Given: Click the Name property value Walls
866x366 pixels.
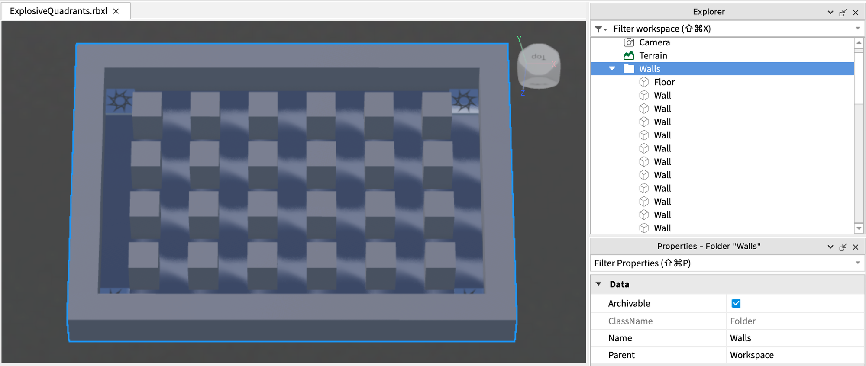Looking at the screenshot, I should pyautogui.click(x=740, y=338).
